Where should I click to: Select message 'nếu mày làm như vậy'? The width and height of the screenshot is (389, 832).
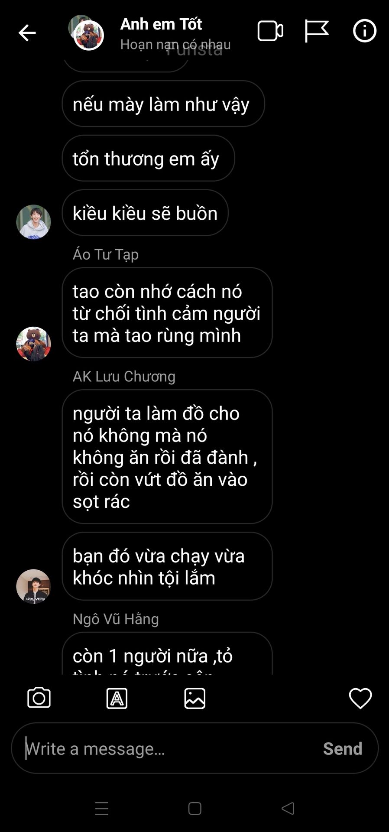coord(163,104)
